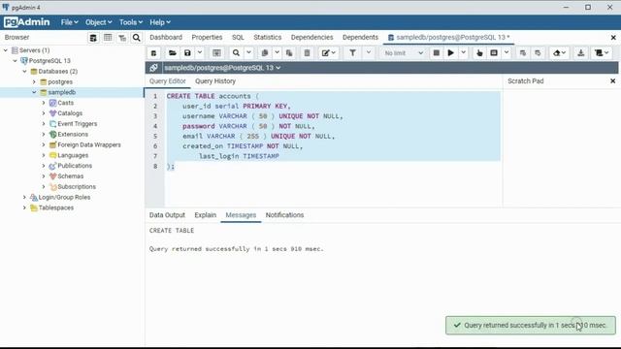Switch to Query History tab
Screen dimensions: 621x349
(215, 81)
